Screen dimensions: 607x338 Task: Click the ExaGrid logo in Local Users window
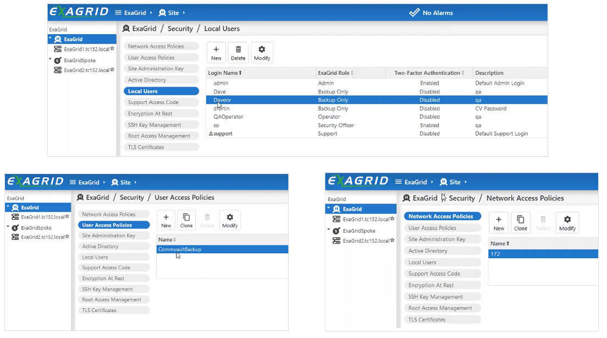(79, 12)
